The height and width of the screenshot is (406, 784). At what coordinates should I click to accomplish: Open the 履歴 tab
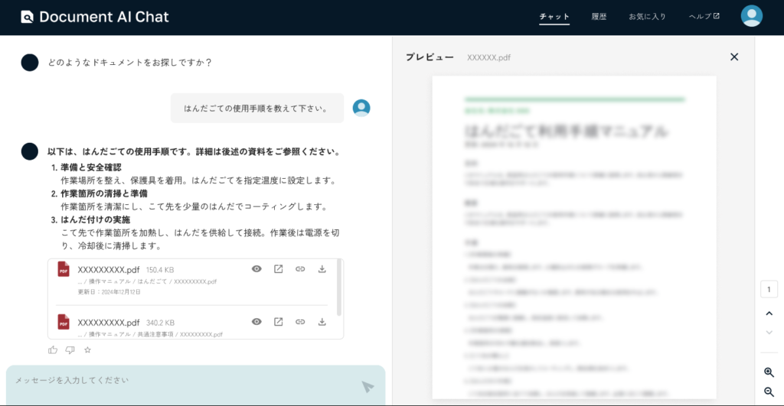coord(599,17)
